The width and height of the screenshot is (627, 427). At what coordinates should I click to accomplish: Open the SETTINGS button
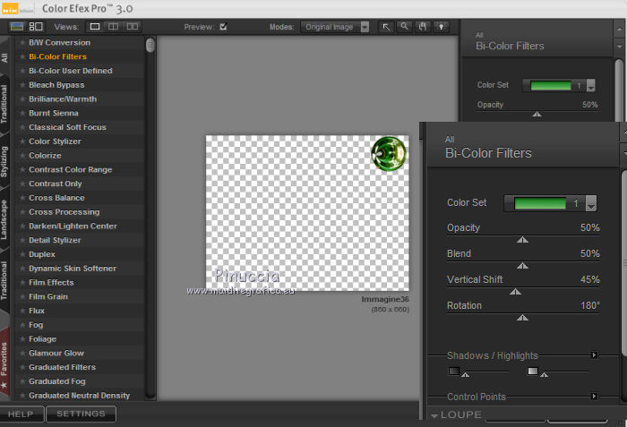(x=82, y=414)
